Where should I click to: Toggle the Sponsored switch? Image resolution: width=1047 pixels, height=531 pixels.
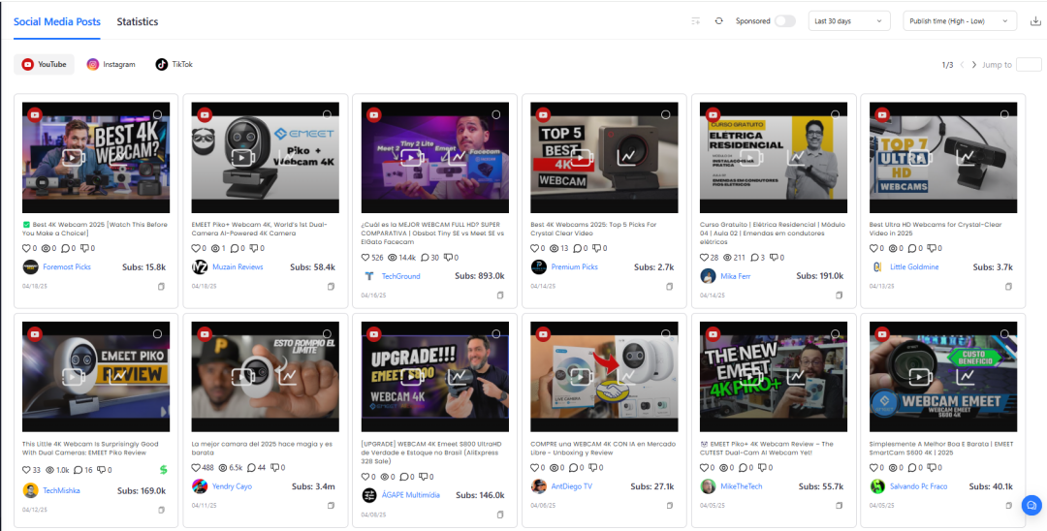785,21
